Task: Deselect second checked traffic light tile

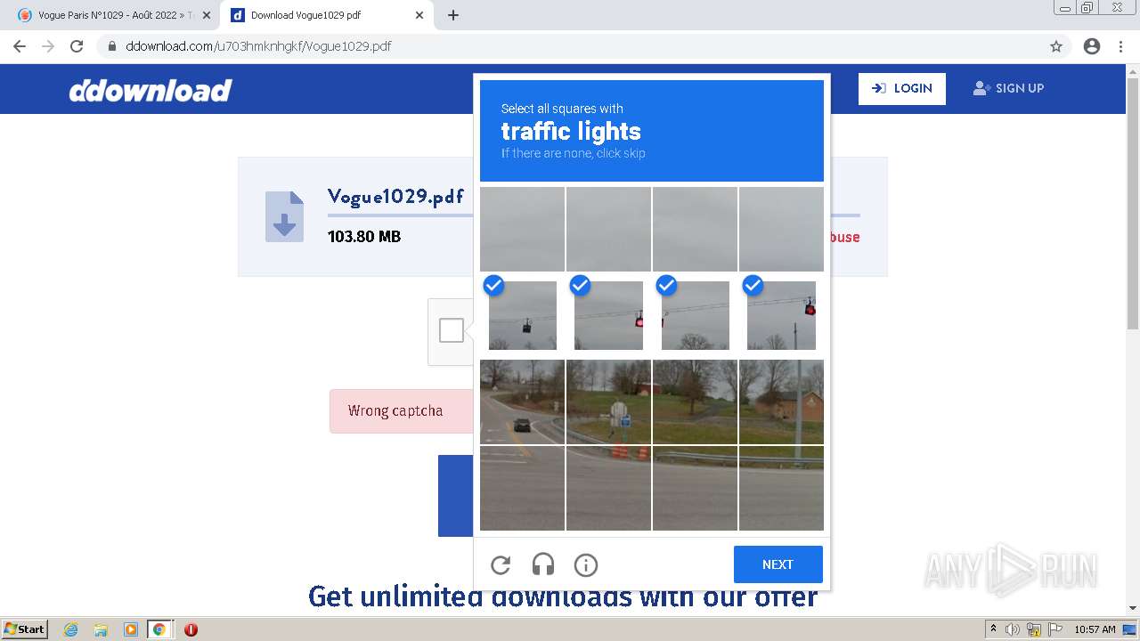Action: click(x=608, y=315)
